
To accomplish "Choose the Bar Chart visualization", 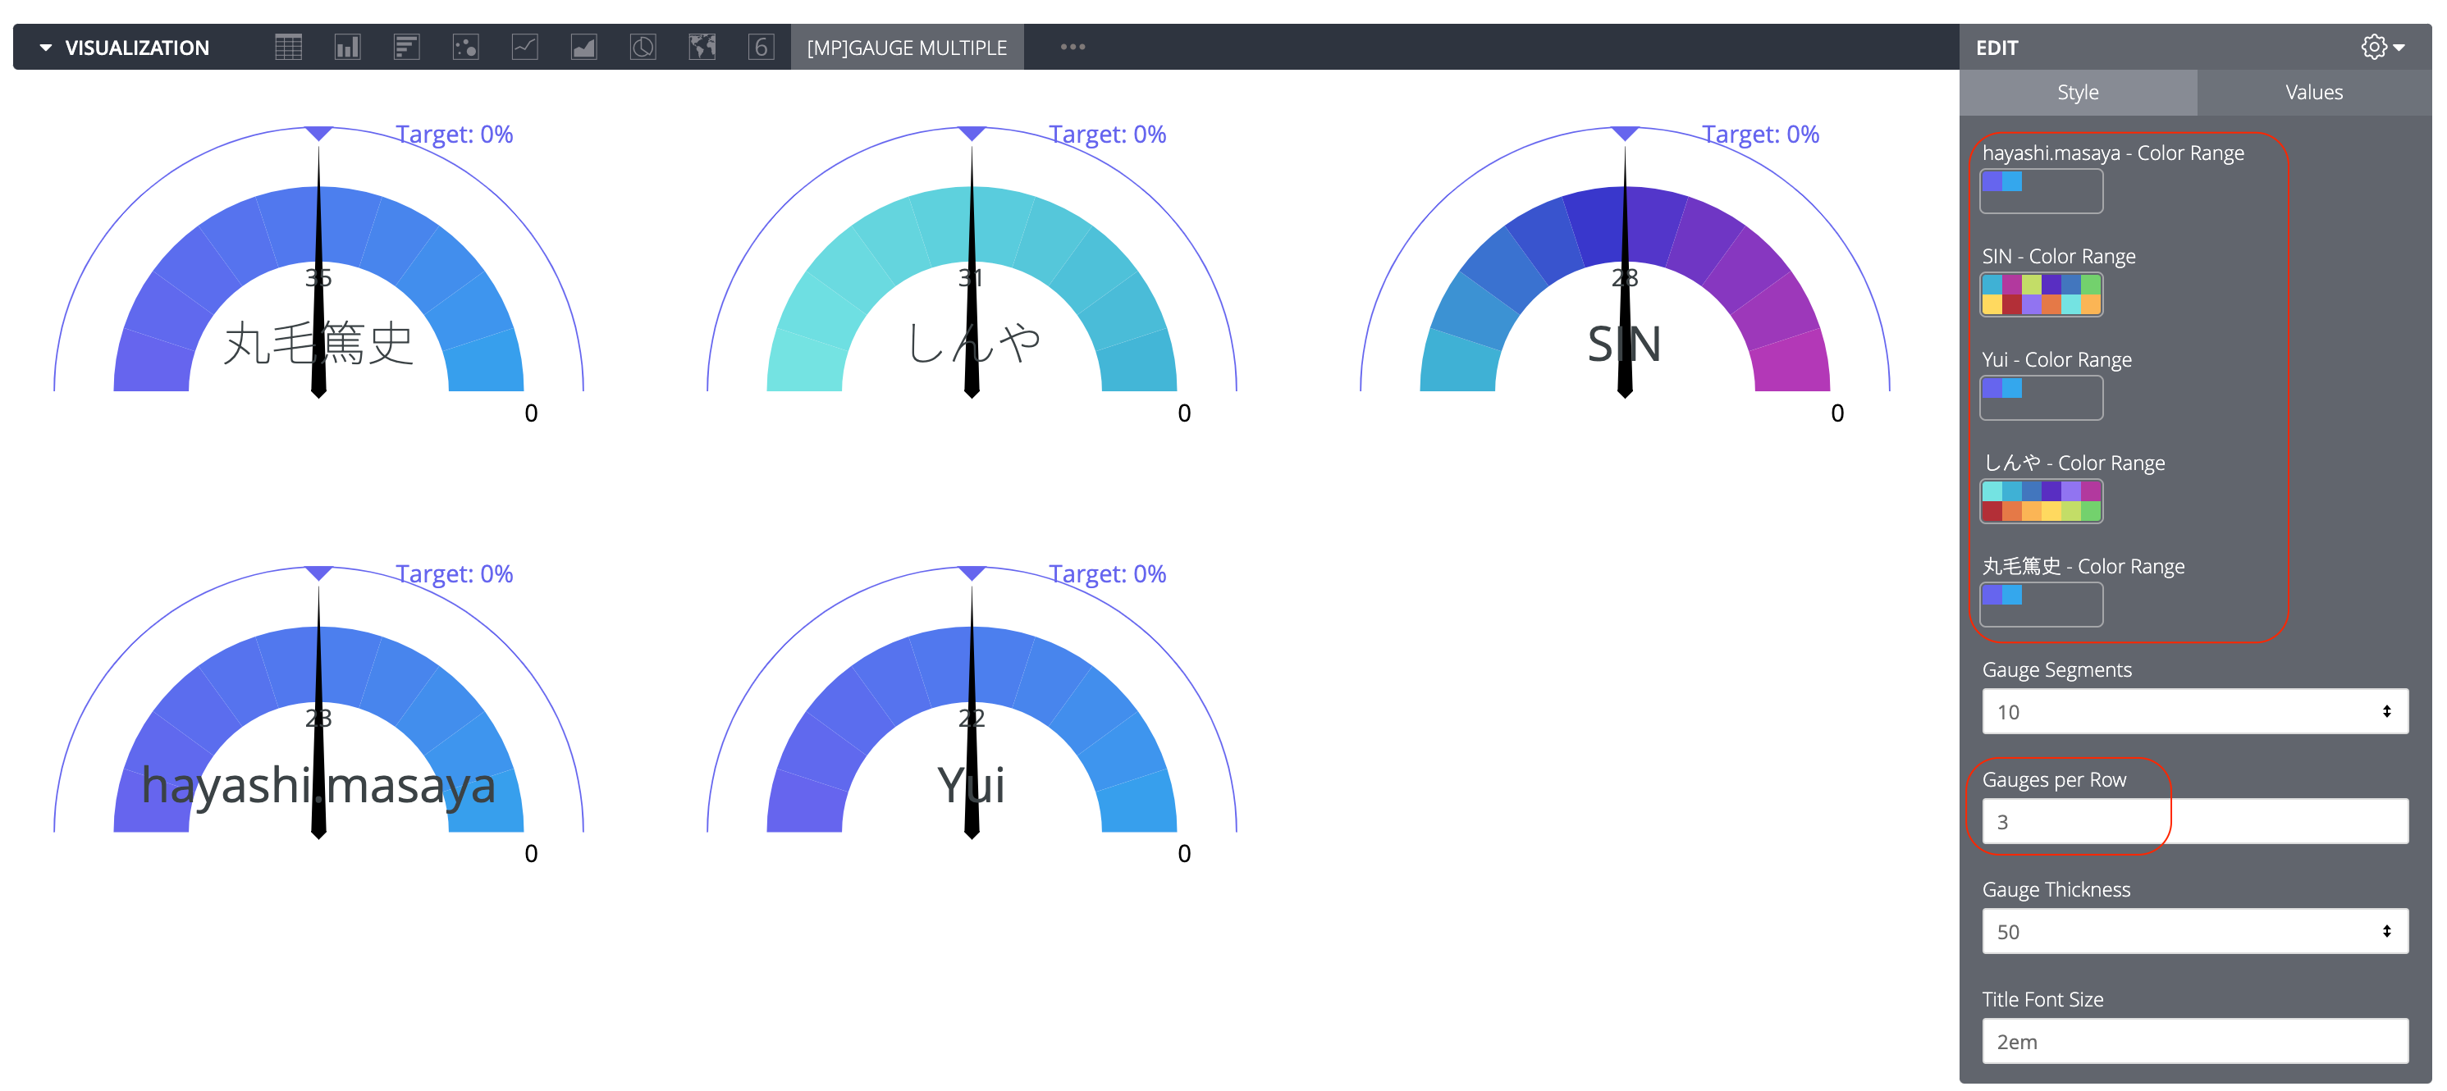I will click(406, 47).
